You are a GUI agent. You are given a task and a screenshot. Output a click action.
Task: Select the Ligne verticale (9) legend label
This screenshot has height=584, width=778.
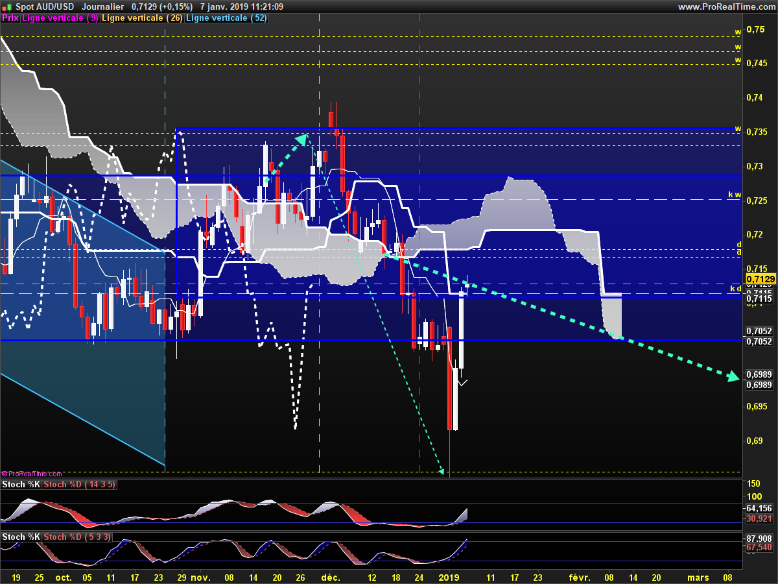coord(60,18)
